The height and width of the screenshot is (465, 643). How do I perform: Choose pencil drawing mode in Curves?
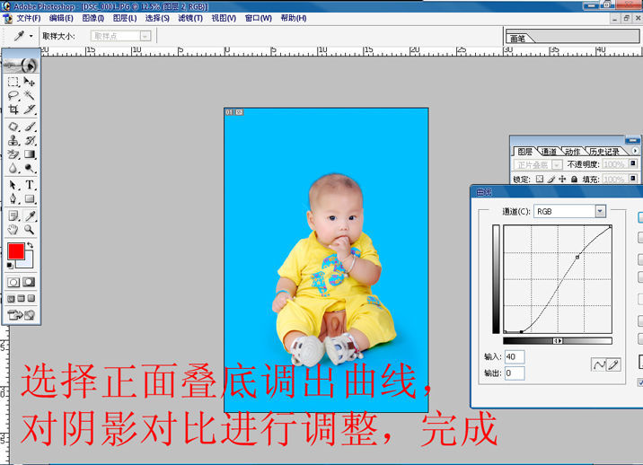pos(613,364)
